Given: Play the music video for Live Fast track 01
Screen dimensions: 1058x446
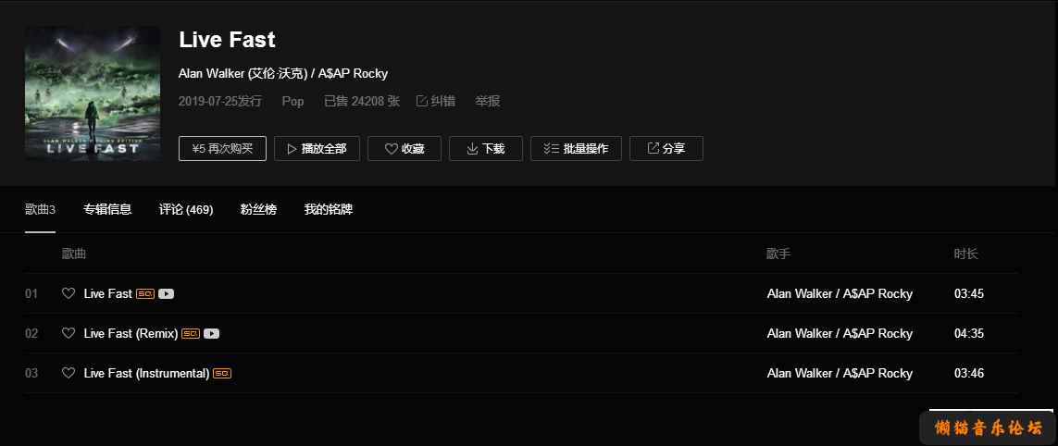Looking at the screenshot, I should (166, 293).
